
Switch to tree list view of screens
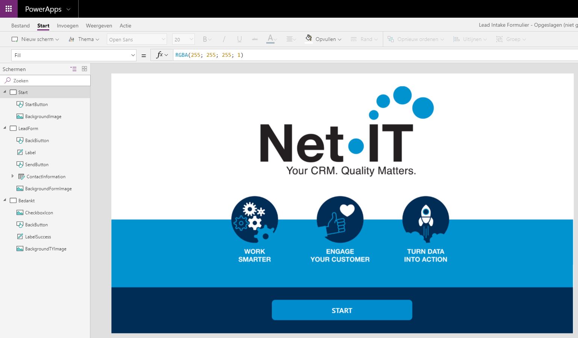coord(73,69)
